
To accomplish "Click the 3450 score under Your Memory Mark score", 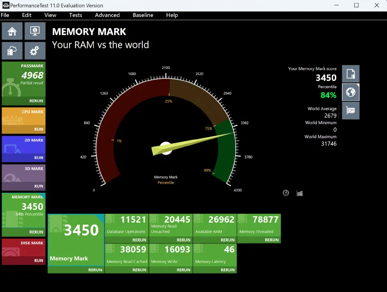I will point(326,78).
